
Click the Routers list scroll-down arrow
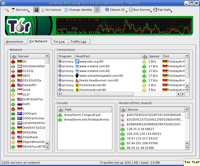click(x=187, y=147)
